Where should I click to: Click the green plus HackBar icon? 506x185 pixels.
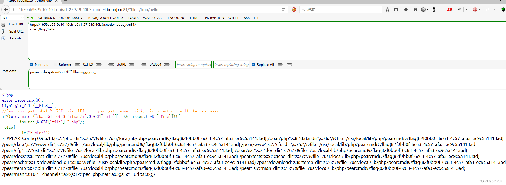pyautogui.click(x=32, y=18)
